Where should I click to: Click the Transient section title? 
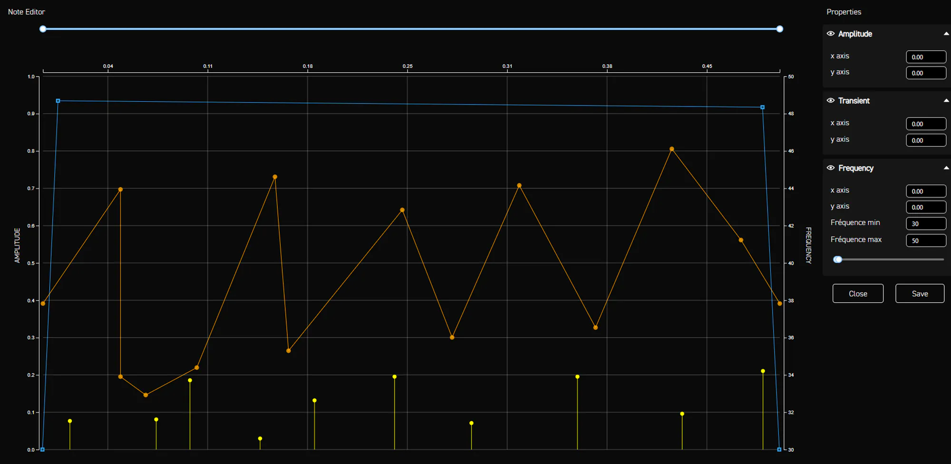854,100
